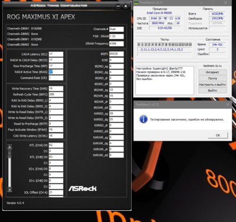Select the RAS# Active Time (tRAS) field
Screen dimensions: 236x222
coord(56,72)
